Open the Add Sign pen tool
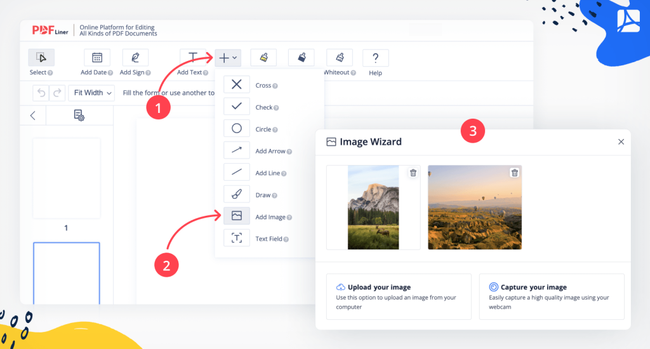Viewport: 650px width, 349px height. (135, 58)
